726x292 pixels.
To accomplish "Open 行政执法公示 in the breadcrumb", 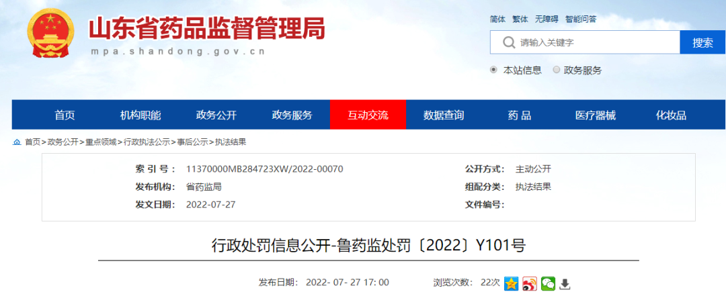I will coord(147,142).
